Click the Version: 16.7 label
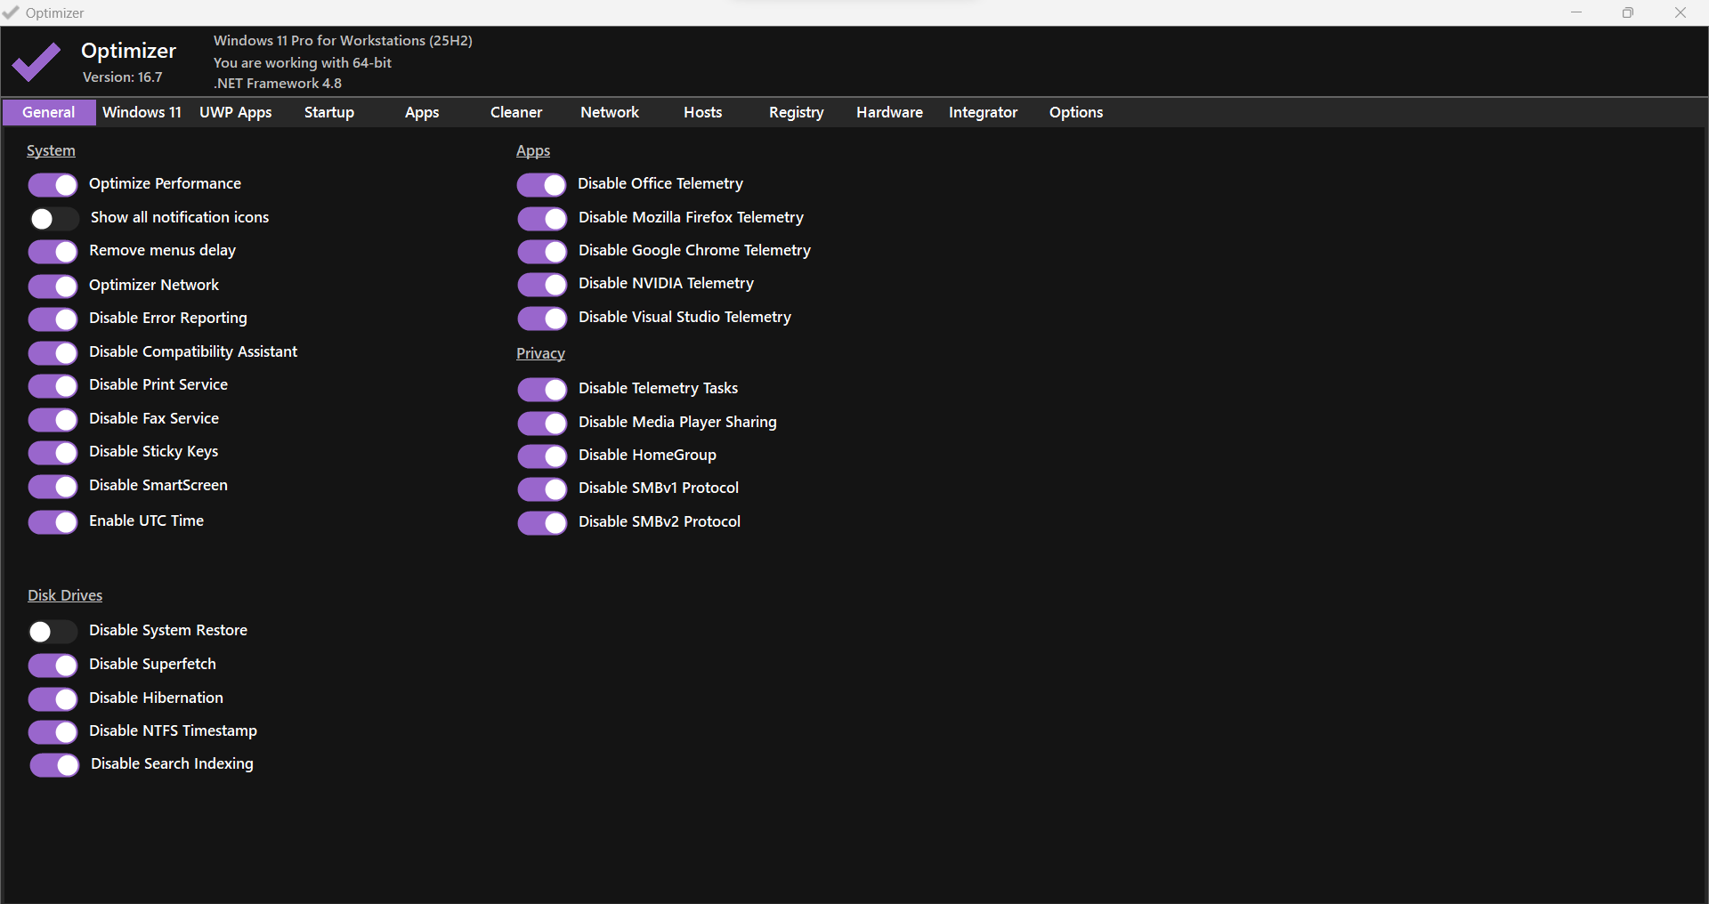 (x=123, y=77)
